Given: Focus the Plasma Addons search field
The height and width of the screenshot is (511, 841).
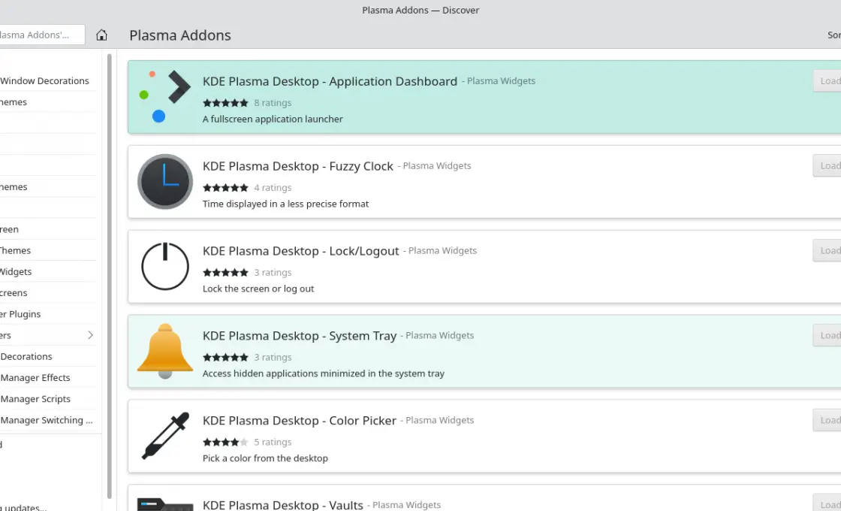Looking at the screenshot, I should [x=42, y=35].
